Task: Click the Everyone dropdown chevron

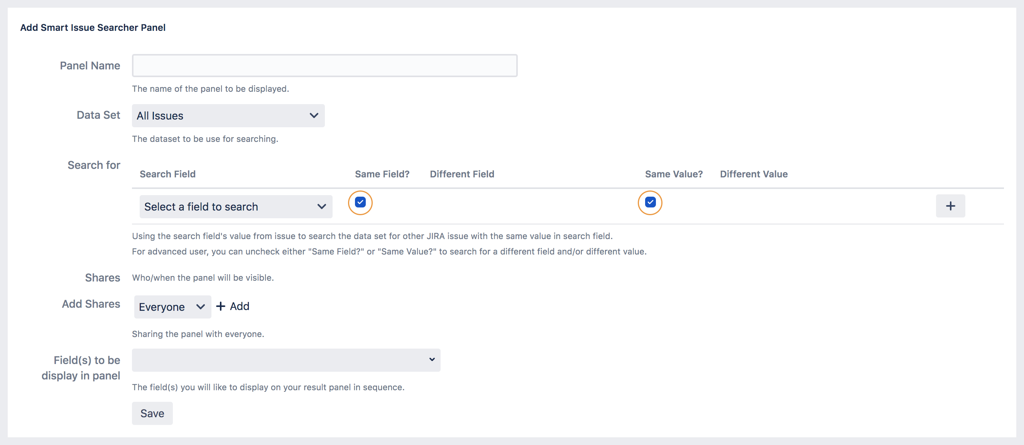Action: (x=200, y=307)
